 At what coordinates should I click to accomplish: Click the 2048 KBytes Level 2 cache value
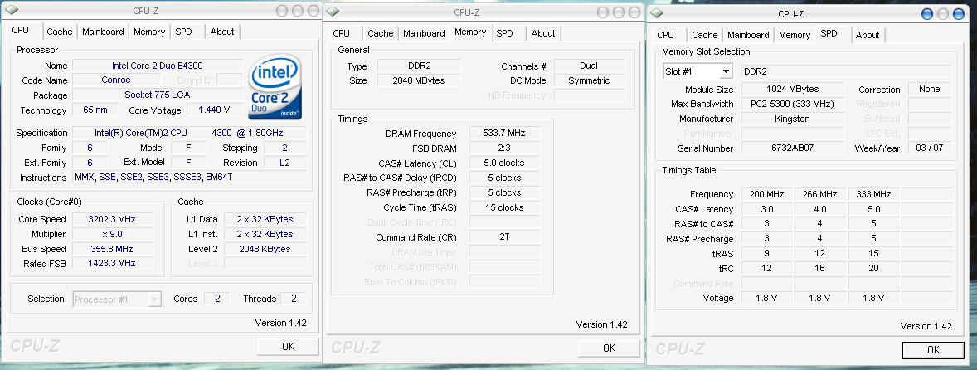click(265, 249)
